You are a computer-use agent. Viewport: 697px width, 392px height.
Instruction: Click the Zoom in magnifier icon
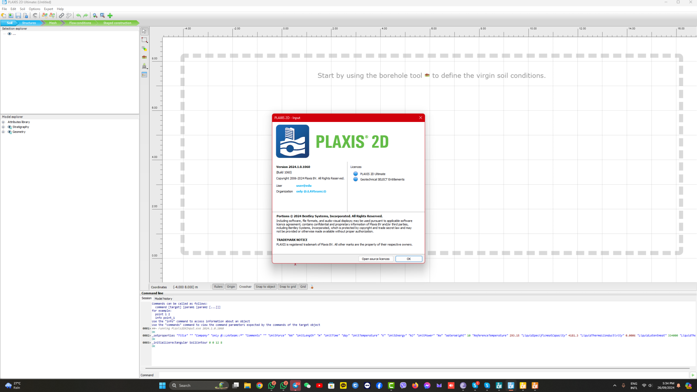point(95,15)
